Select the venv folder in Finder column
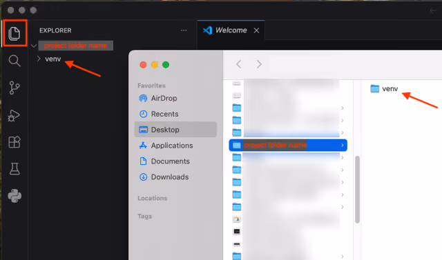The image size is (442, 260). 384,89
